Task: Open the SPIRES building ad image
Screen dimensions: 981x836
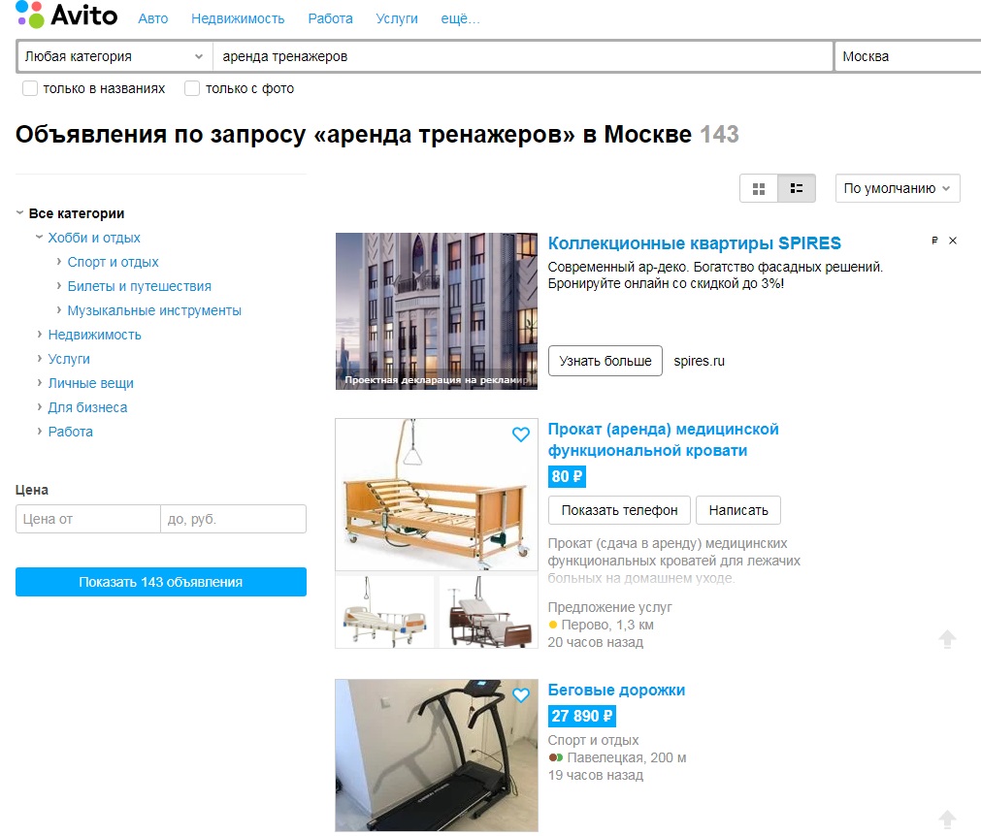Action: [x=436, y=311]
